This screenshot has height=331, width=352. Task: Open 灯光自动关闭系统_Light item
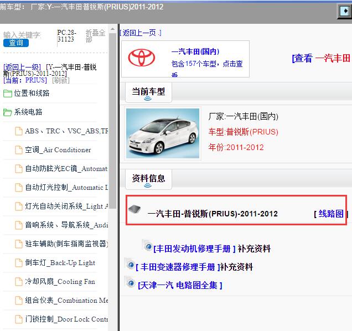(x=66, y=206)
